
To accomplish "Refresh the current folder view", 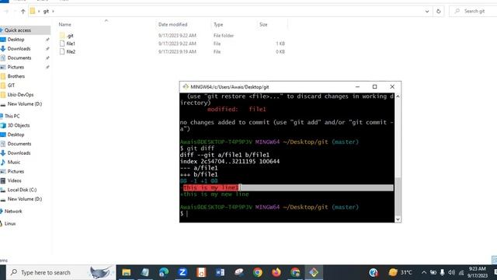I will point(438,11).
